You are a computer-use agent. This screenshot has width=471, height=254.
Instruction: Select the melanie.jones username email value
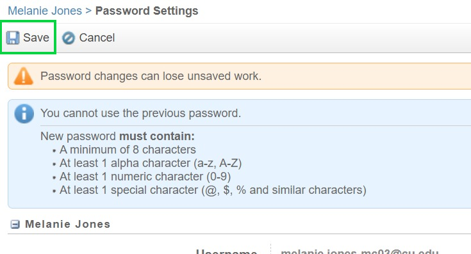(x=359, y=251)
